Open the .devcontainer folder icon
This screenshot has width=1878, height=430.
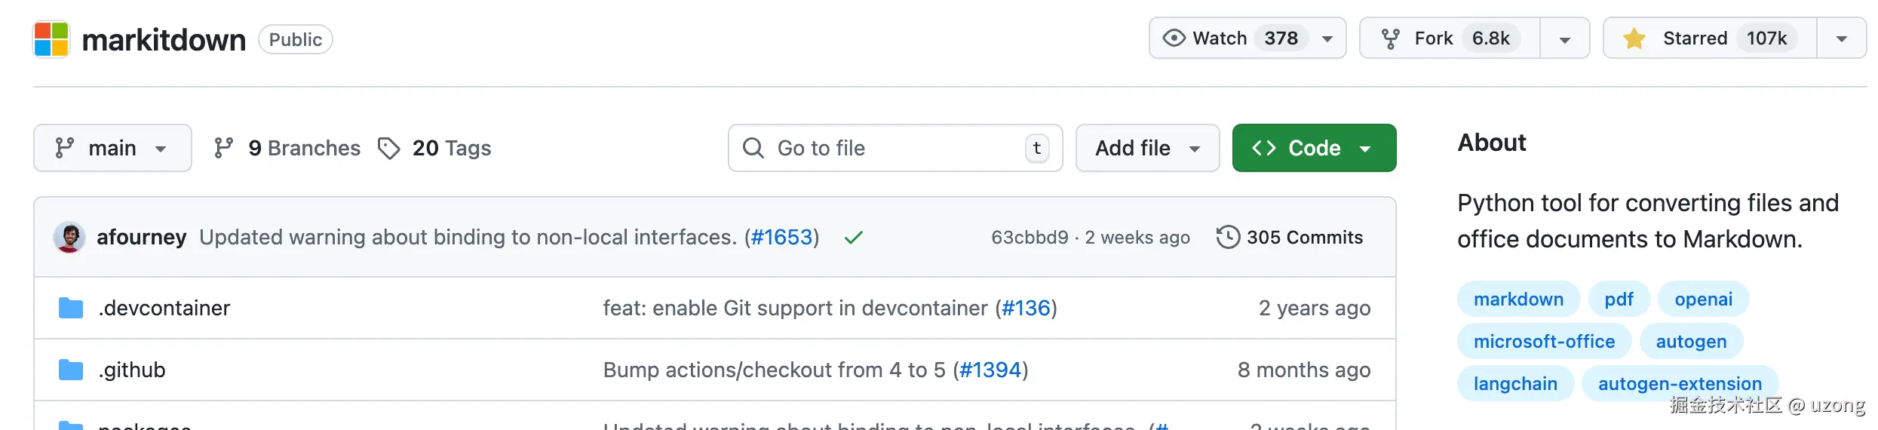[71, 308]
